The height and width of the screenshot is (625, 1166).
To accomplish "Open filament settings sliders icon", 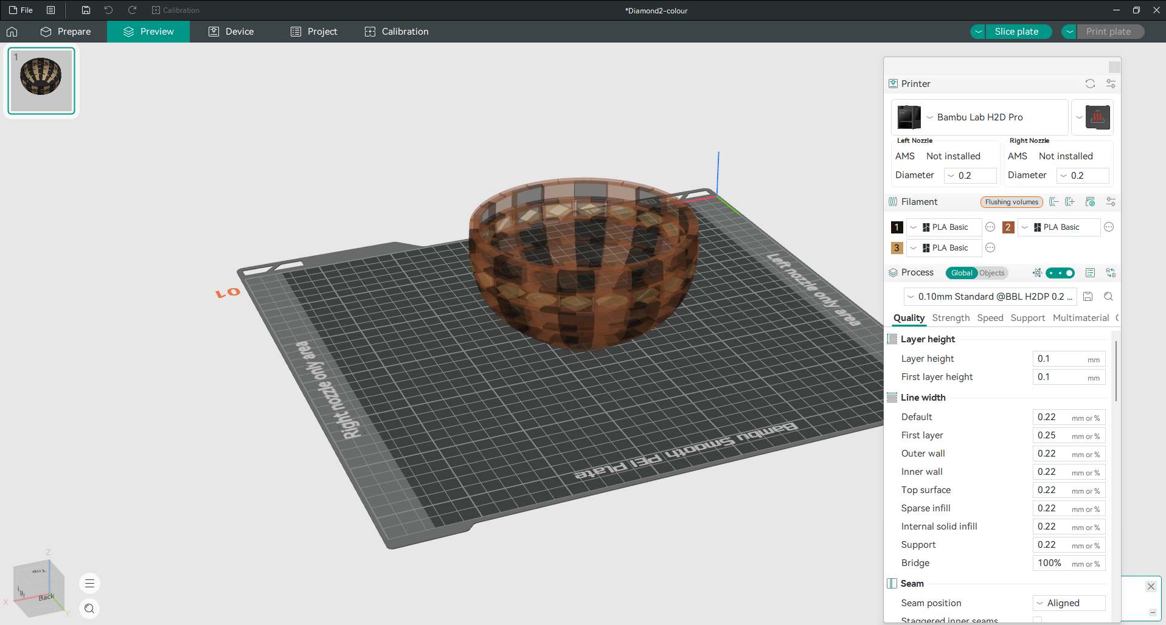I will [x=1111, y=202].
